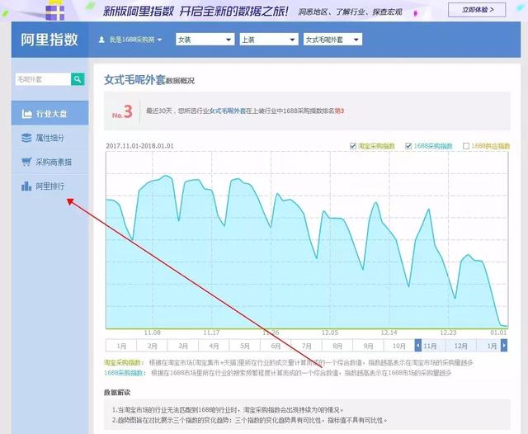Click the 11.08 axis date label
528x434 pixels.
[152, 333]
